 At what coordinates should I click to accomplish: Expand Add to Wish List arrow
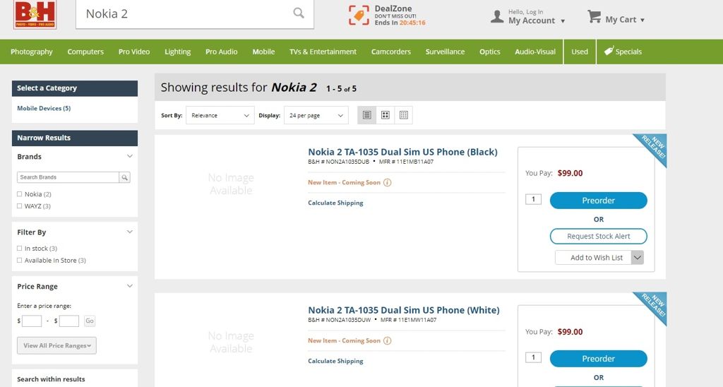click(638, 258)
